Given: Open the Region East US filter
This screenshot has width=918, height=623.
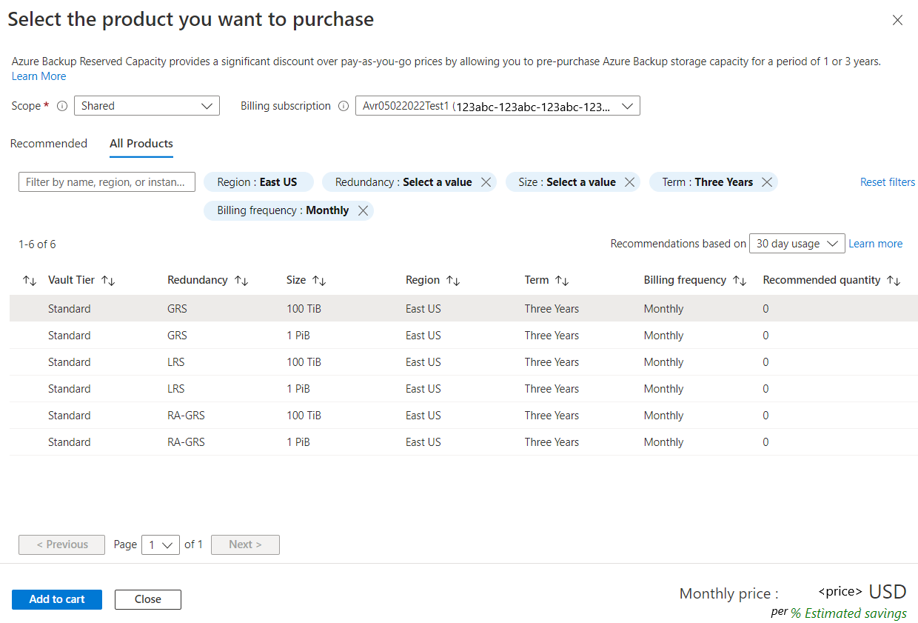Looking at the screenshot, I should pyautogui.click(x=257, y=182).
